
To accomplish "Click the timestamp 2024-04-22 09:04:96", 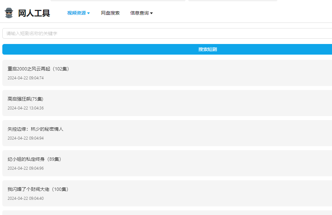I will (26, 168).
